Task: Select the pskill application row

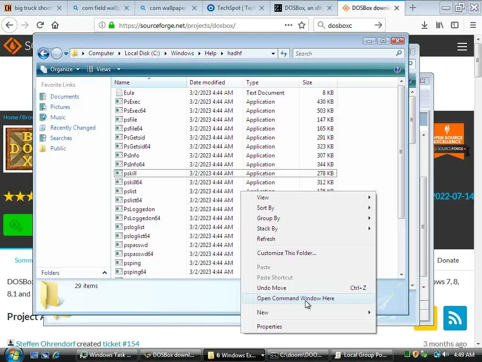Action: [225, 173]
